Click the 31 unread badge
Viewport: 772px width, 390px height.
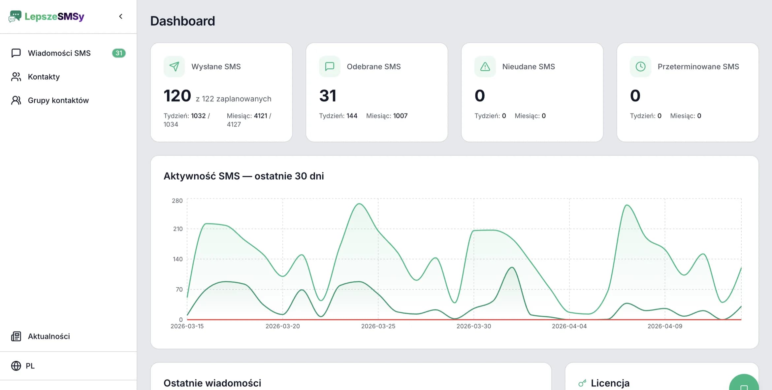point(119,53)
